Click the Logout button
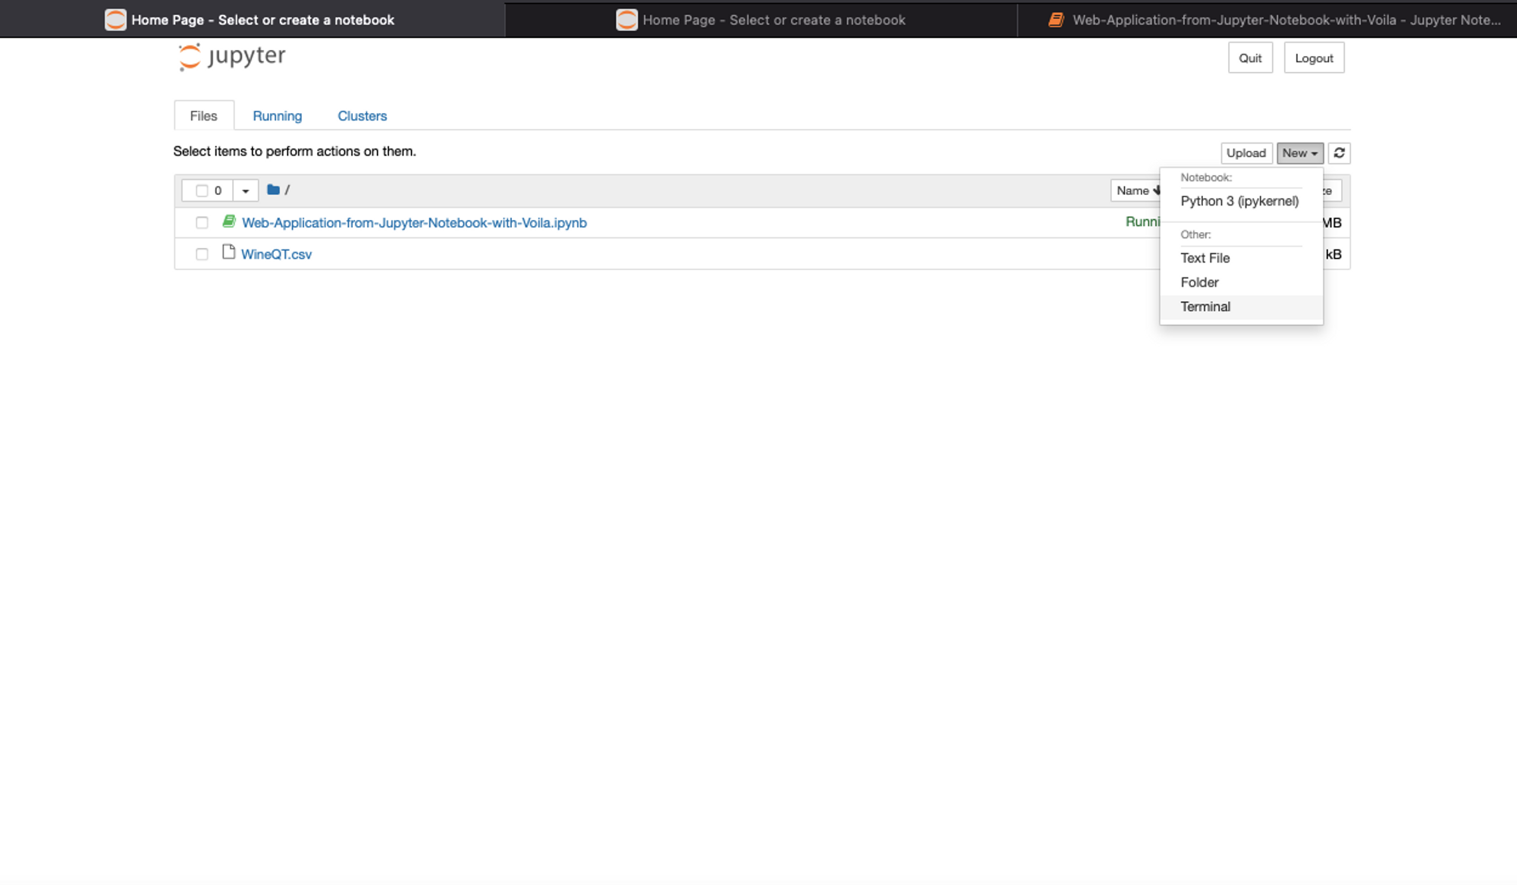This screenshot has width=1517, height=885. coord(1314,58)
